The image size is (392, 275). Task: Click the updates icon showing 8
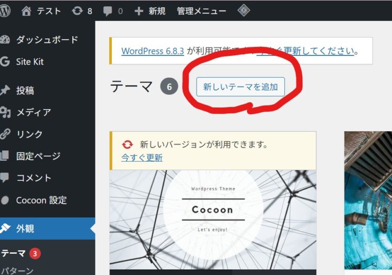(x=77, y=11)
